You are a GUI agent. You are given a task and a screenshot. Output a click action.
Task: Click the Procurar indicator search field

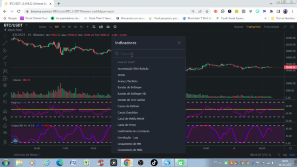[x=148, y=54]
